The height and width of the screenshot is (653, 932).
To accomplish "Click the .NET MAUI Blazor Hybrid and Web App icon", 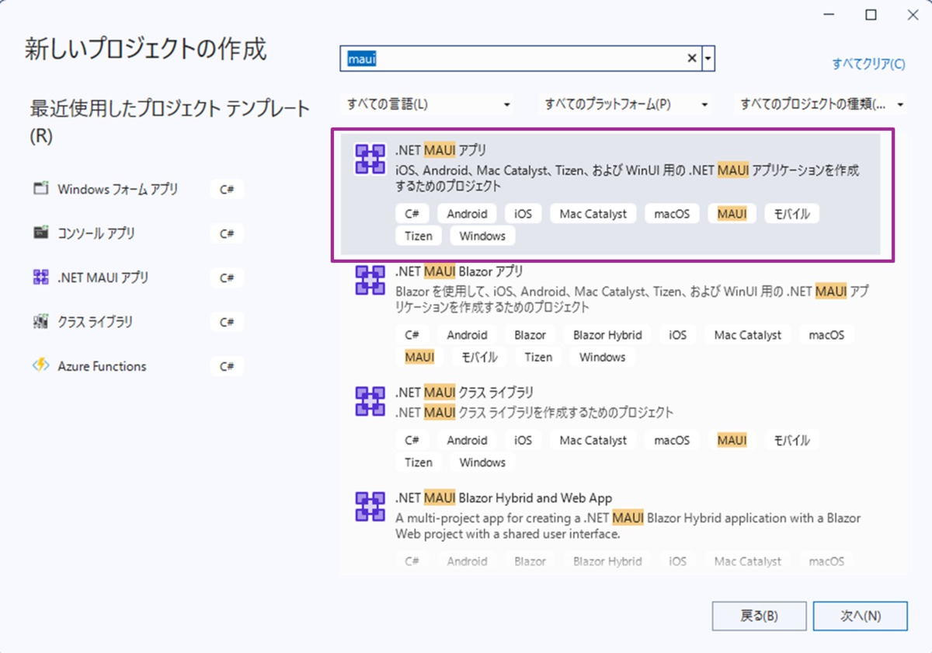I will pos(370,506).
